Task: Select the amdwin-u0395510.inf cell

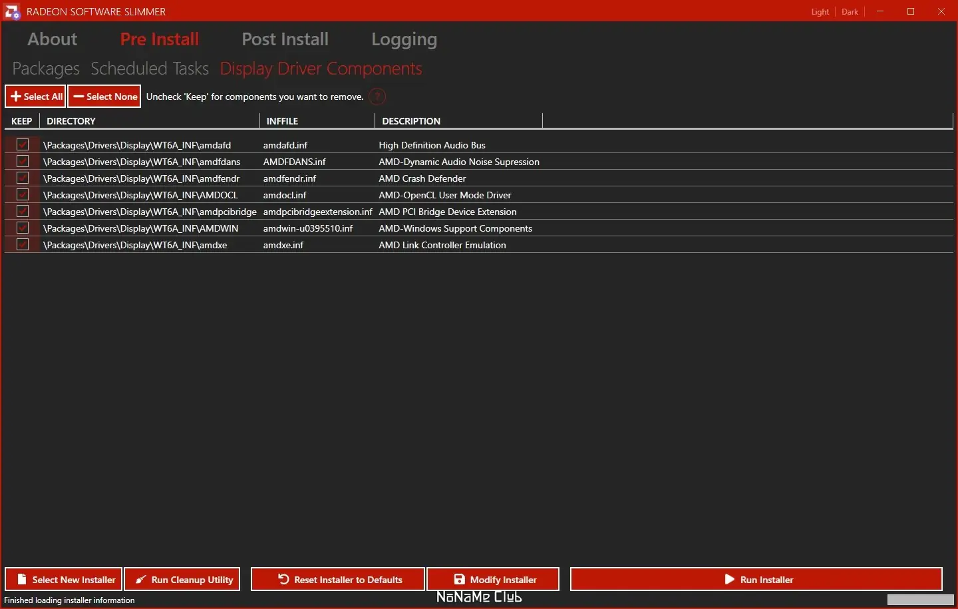Action: point(308,228)
